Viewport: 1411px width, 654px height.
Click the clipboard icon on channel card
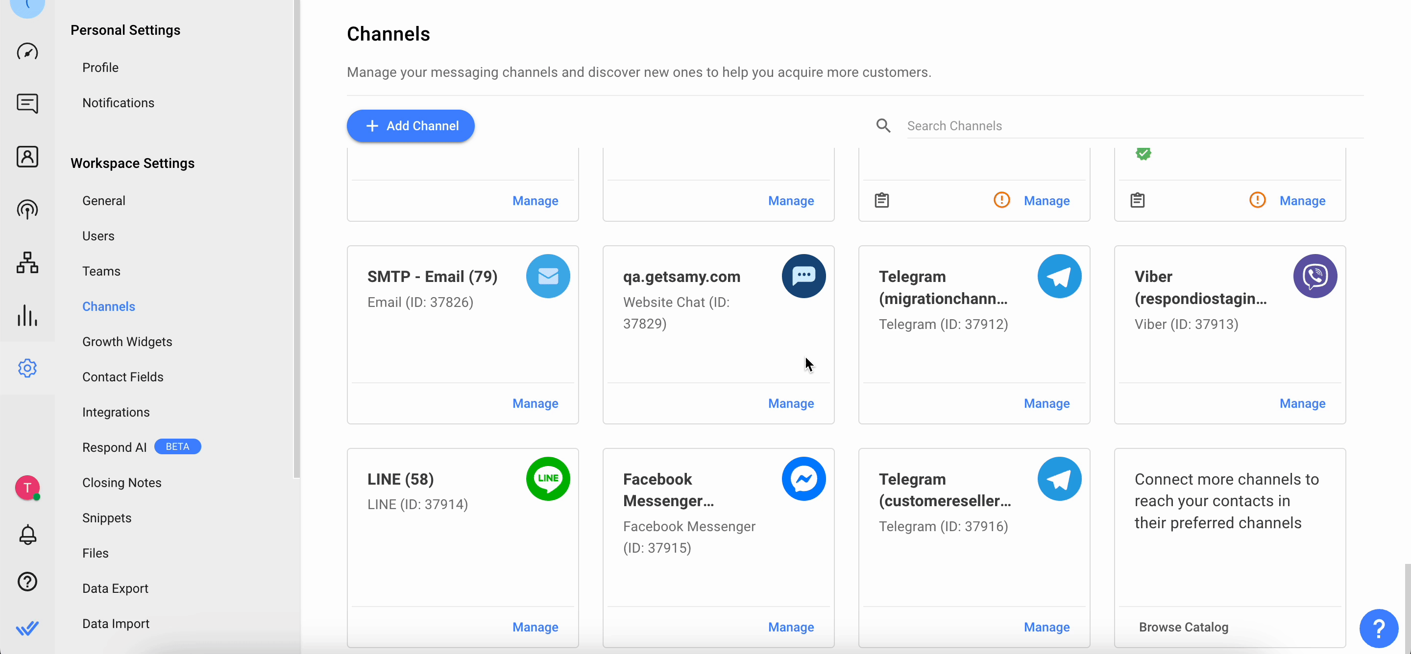(x=881, y=200)
